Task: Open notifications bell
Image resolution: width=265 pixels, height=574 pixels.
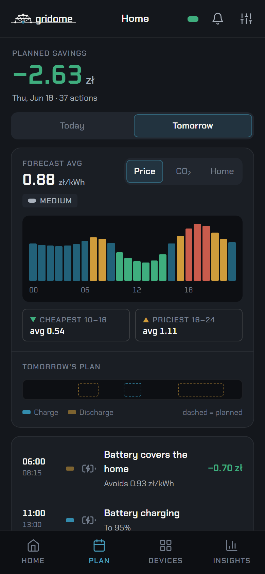Action: pyautogui.click(x=218, y=19)
